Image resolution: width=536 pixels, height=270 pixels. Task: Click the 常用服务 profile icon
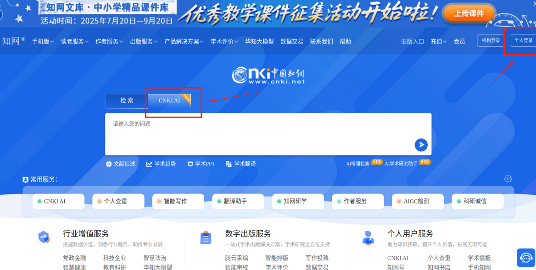coord(25,180)
